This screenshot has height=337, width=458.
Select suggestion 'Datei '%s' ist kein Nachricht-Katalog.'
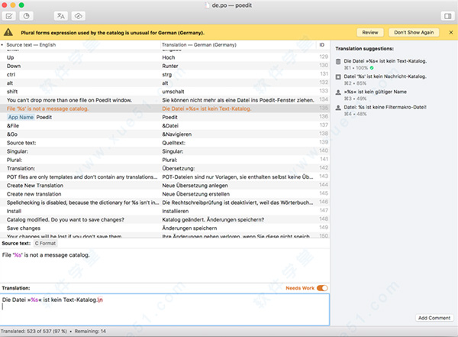point(385,76)
